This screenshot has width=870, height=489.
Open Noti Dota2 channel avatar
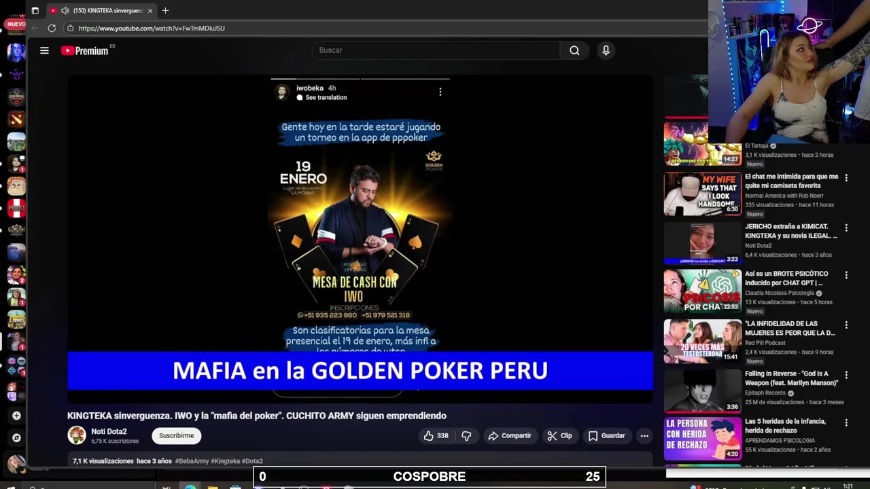coord(77,435)
